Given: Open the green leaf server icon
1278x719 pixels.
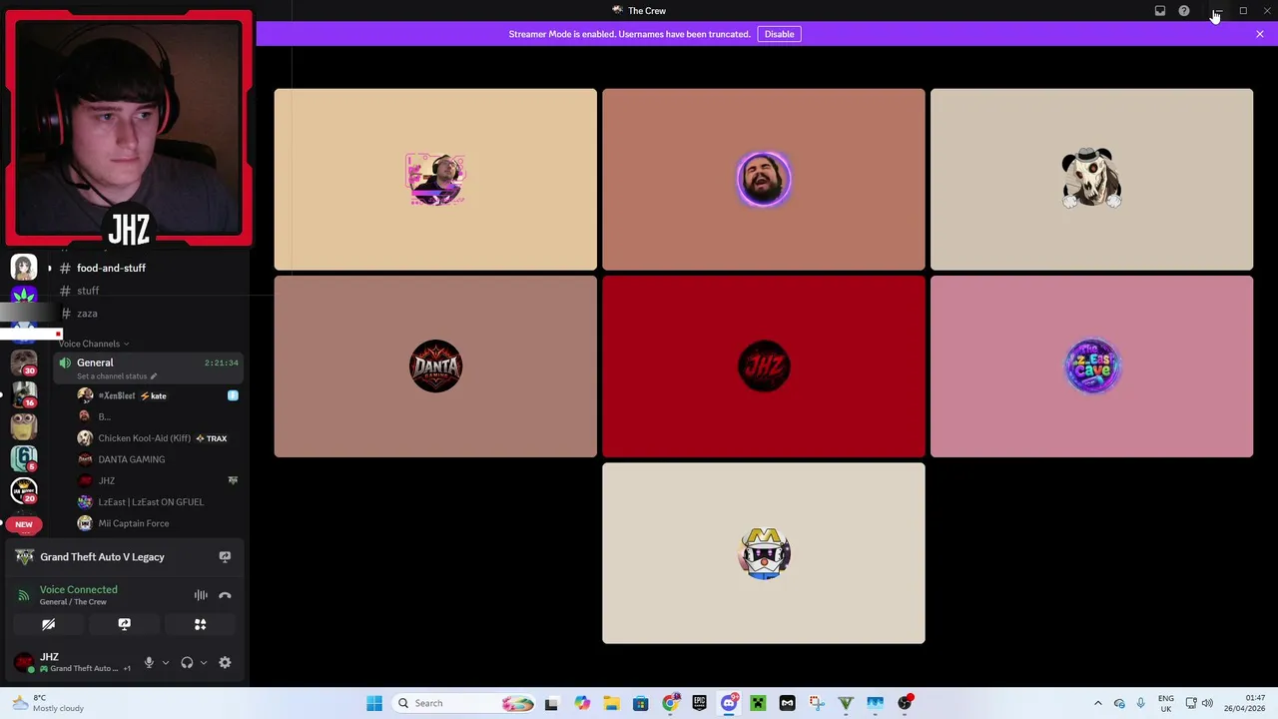Looking at the screenshot, I should (x=24, y=296).
